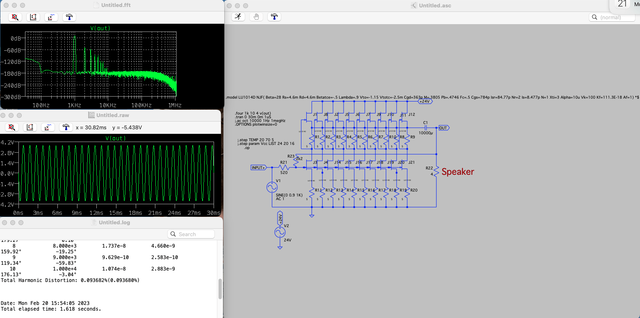Click pick visible traces icon in Untitled.fft window

point(51,17)
